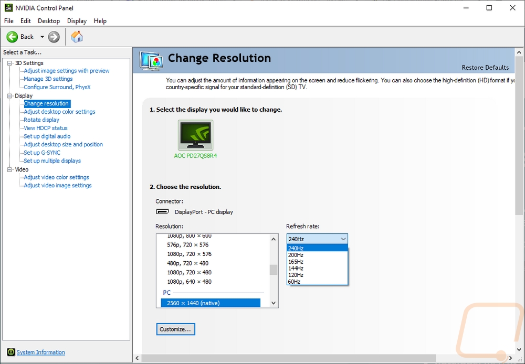The image size is (525, 364).
Task: Click the Customize... button
Action: (x=175, y=329)
